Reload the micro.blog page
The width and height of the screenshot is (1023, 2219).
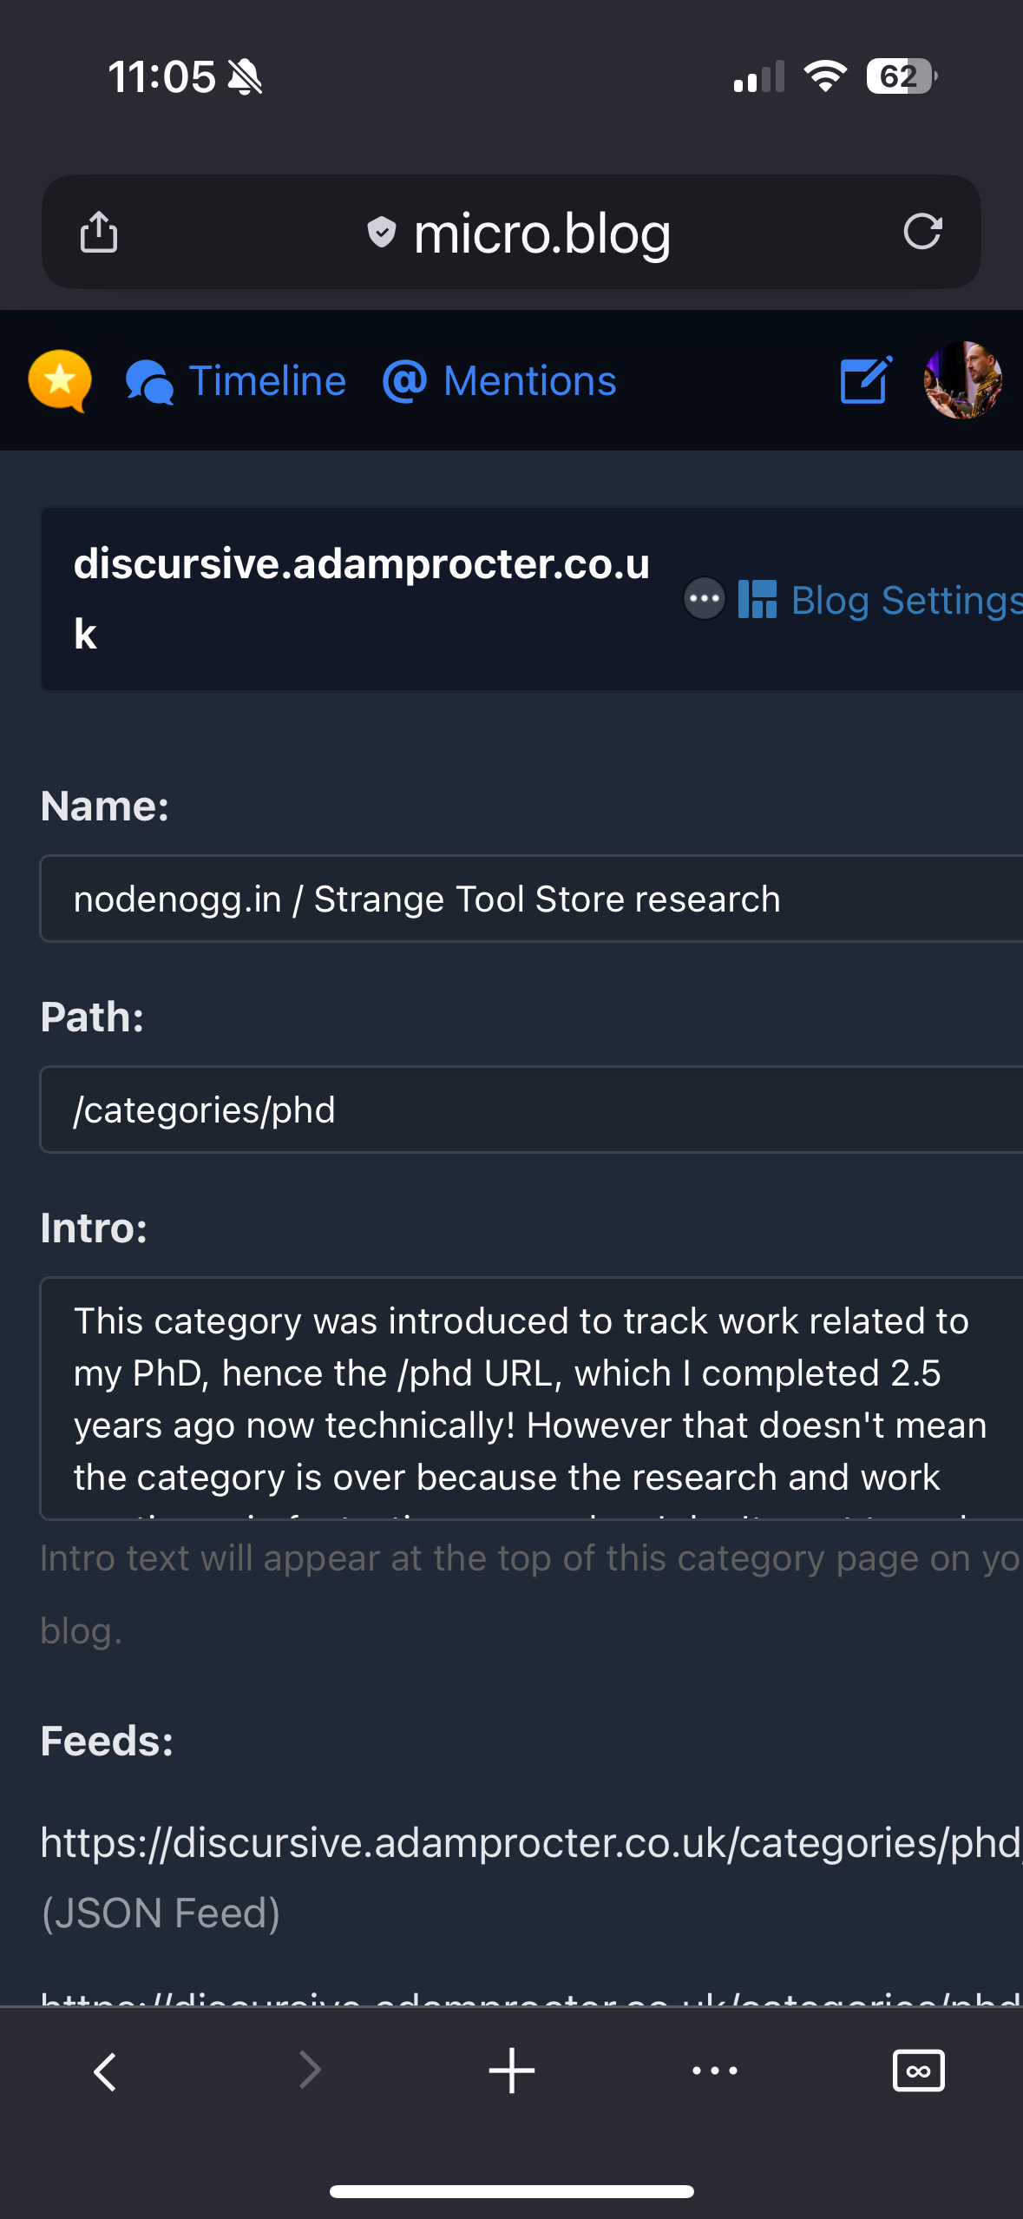[x=922, y=231]
